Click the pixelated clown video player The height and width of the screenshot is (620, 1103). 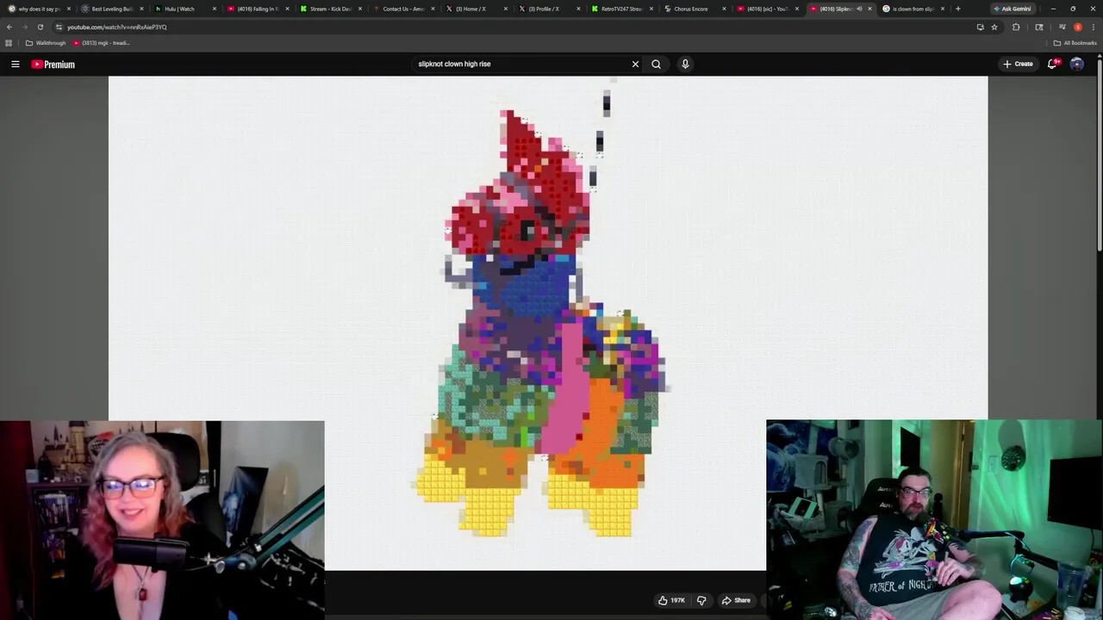[548, 323]
